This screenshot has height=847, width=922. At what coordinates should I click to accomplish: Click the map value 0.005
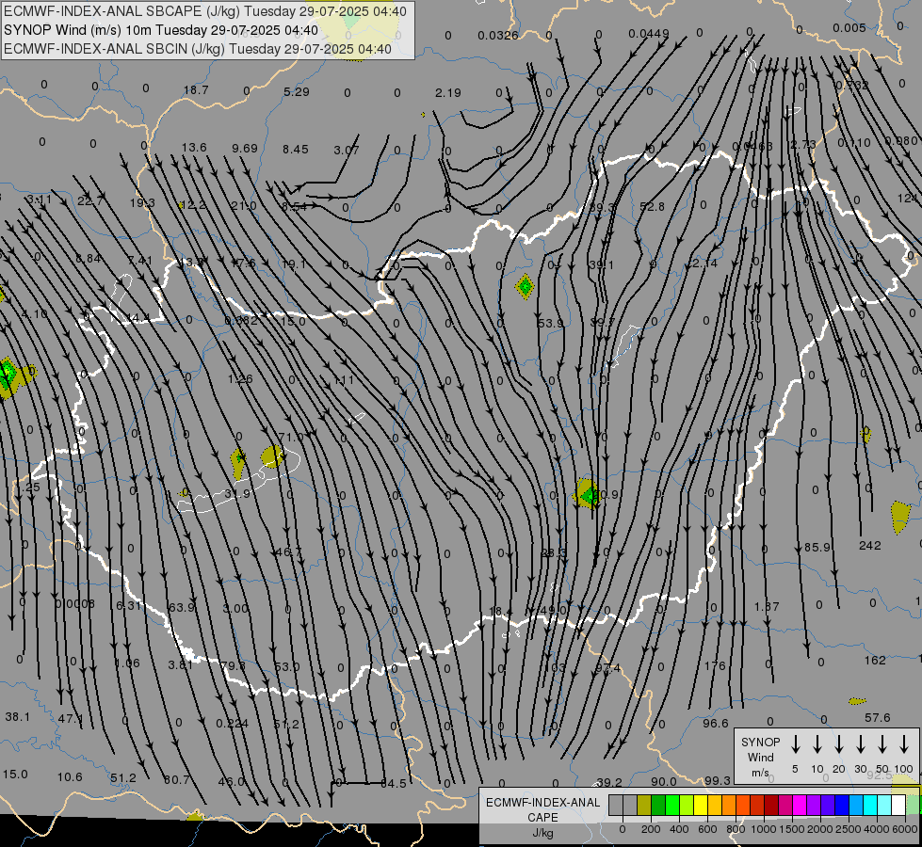pyautogui.click(x=849, y=27)
